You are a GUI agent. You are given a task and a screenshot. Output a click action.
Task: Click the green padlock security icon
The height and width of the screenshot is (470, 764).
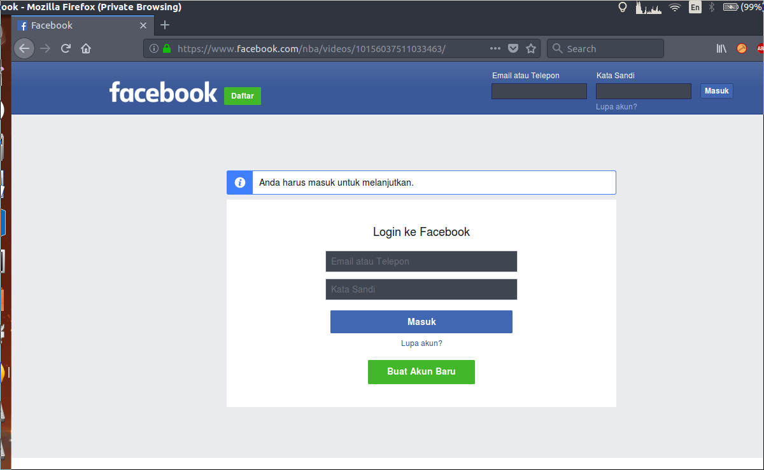coord(167,48)
